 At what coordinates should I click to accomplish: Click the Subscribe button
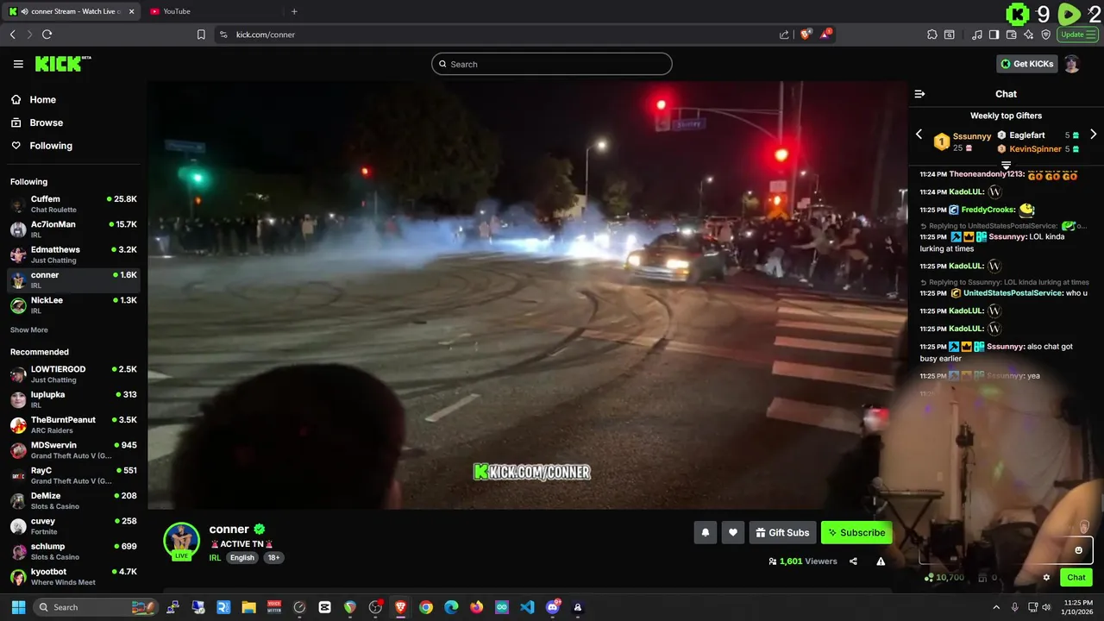[x=856, y=532]
